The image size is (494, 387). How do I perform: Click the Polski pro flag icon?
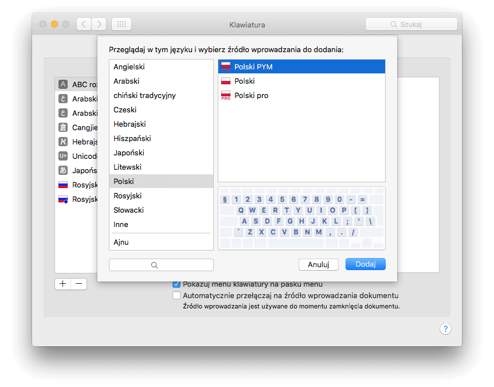(226, 95)
